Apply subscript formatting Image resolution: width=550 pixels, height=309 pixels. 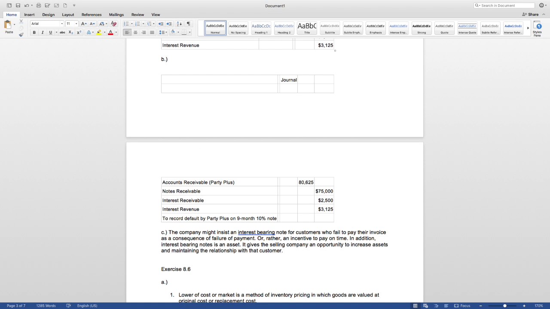tap(71, 33)
